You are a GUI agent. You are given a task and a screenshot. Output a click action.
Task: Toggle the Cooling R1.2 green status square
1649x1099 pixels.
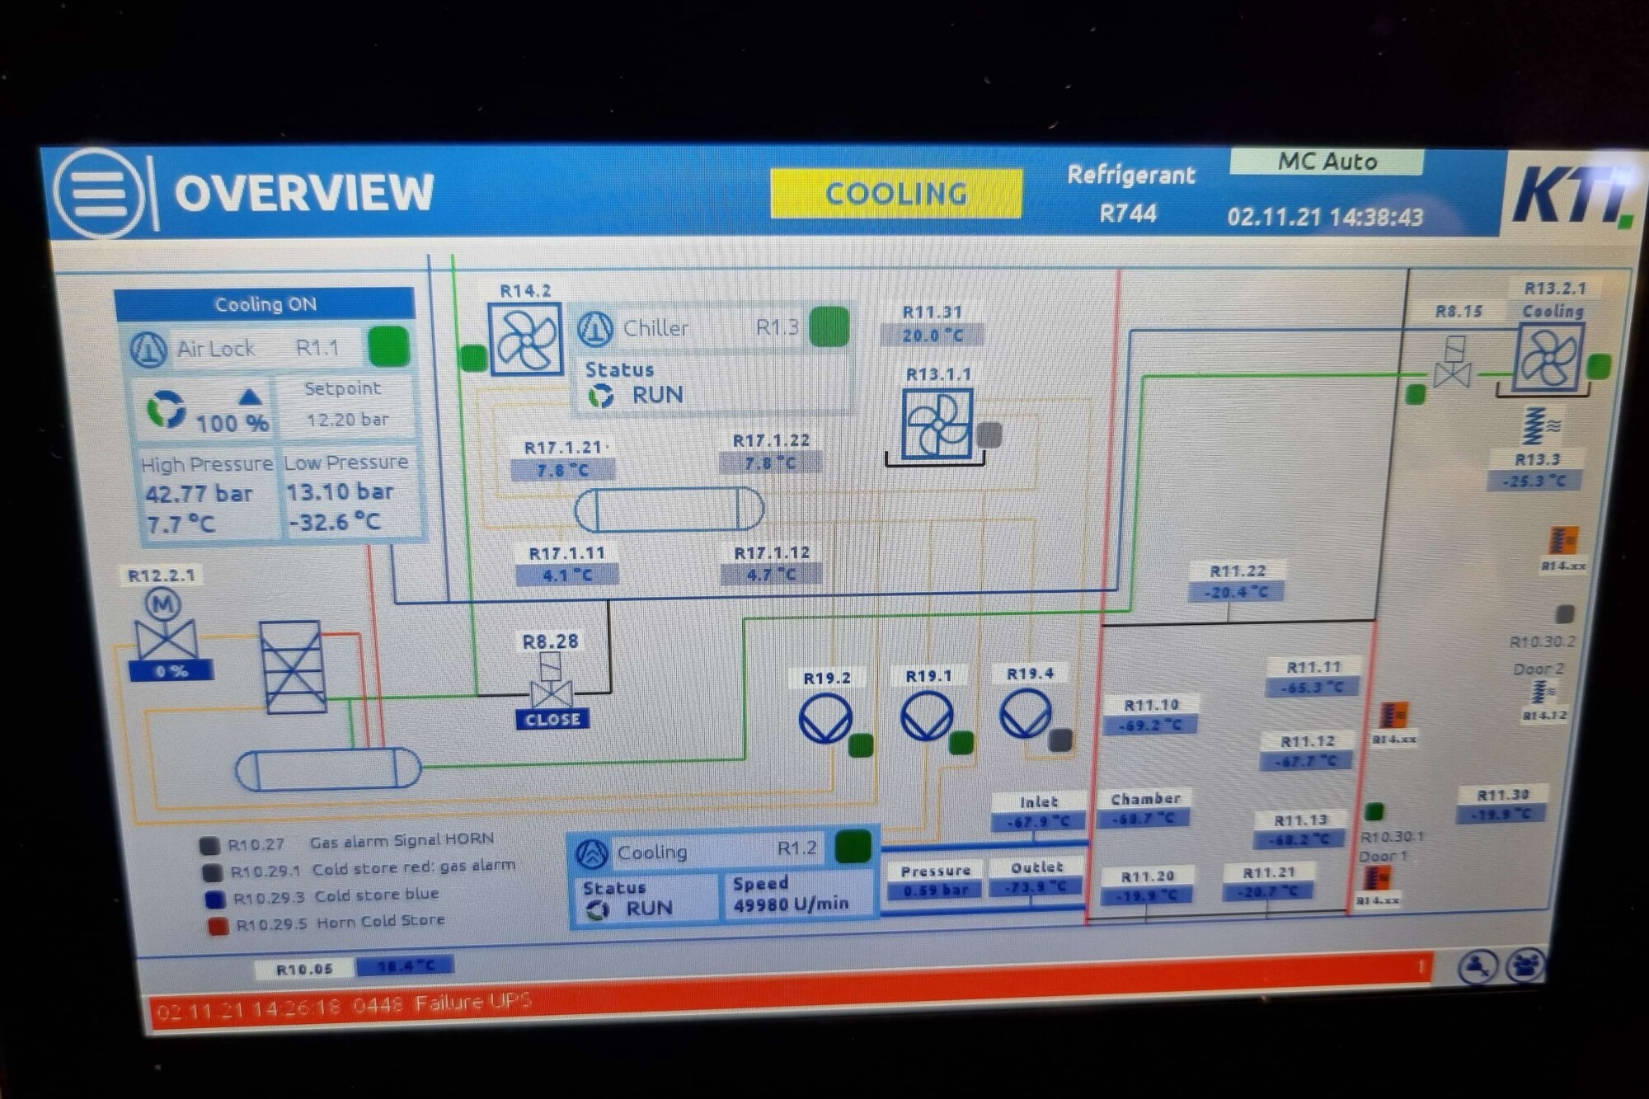[x=853, y=848]
